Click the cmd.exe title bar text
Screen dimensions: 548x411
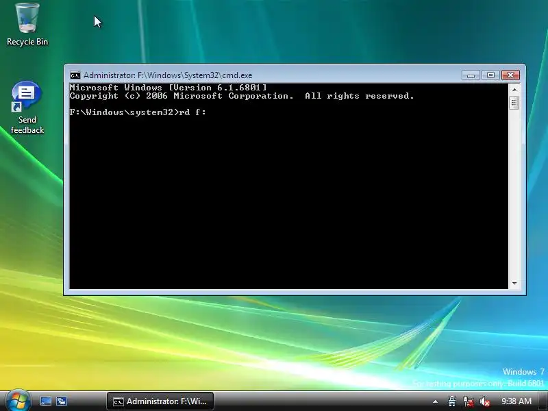point(168,75)
